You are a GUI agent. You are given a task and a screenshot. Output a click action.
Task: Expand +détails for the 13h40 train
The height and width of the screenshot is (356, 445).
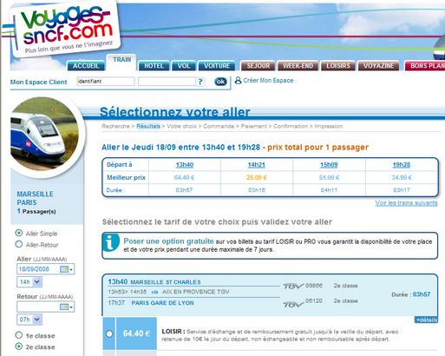click(426, 320)
